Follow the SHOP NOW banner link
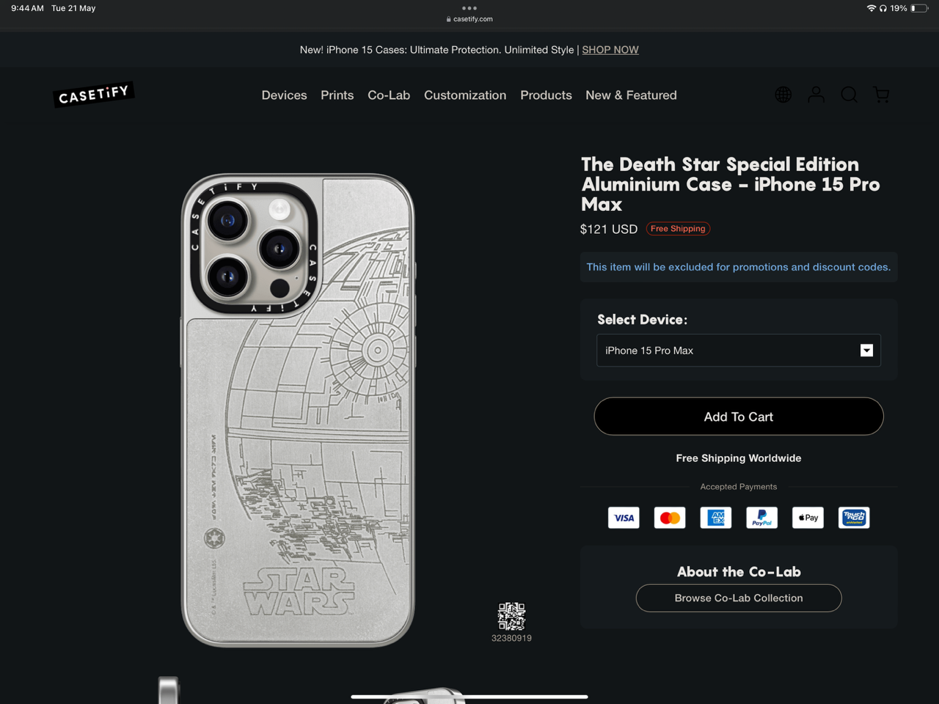 610,50
